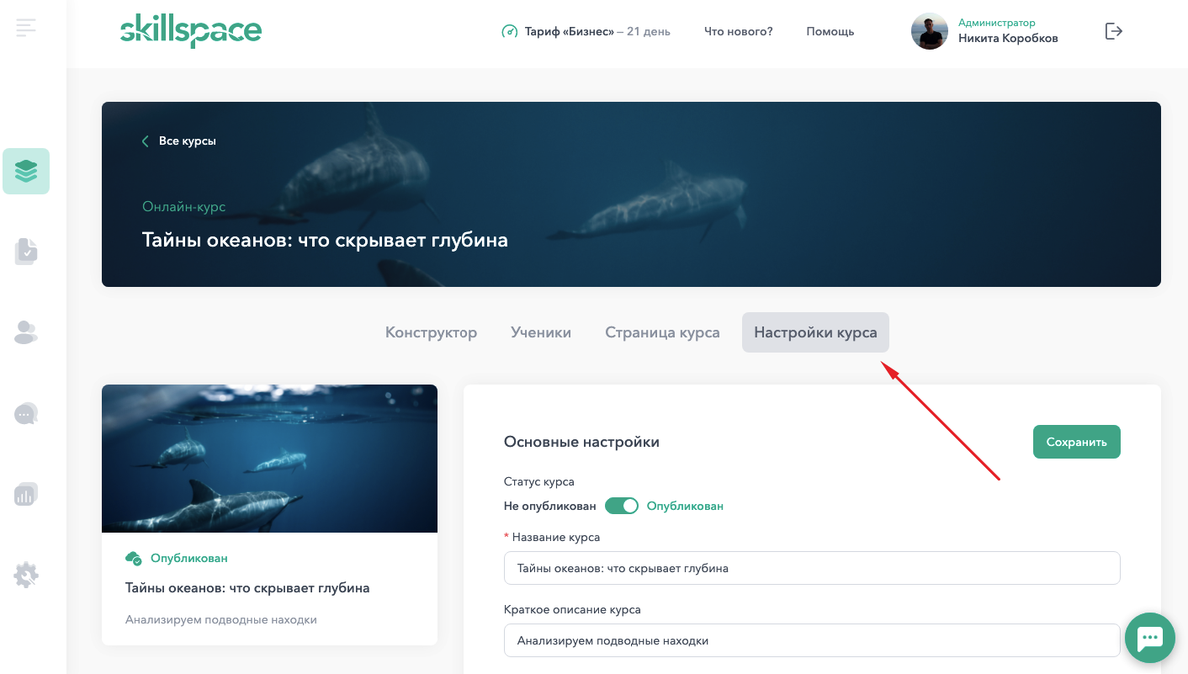Click the Статус курса label
Viewport: 1188px width, 674px height.
click(x=539, y=482)
